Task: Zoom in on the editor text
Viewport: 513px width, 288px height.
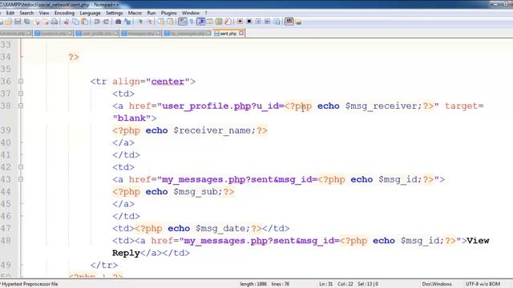Action: (x=140, y=22)
